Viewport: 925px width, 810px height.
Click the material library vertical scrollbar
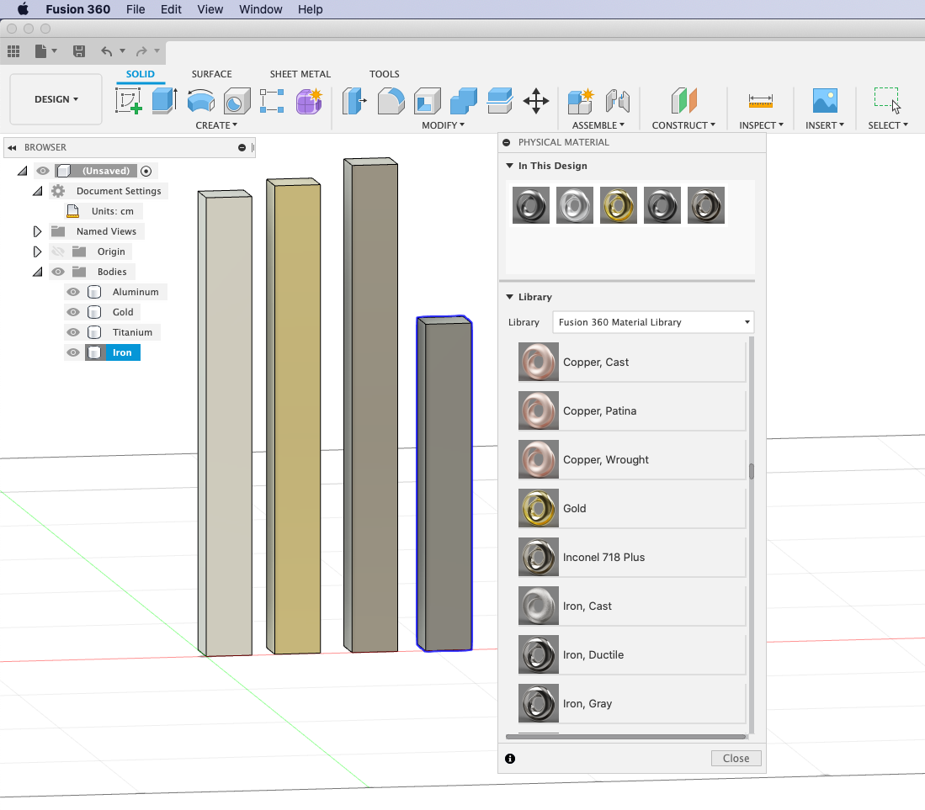(751, 471)
